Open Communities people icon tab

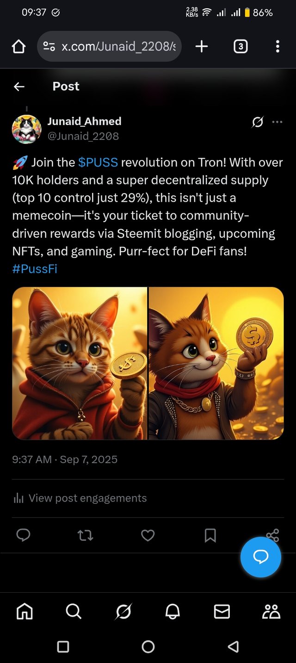click(x=271, y=612)
